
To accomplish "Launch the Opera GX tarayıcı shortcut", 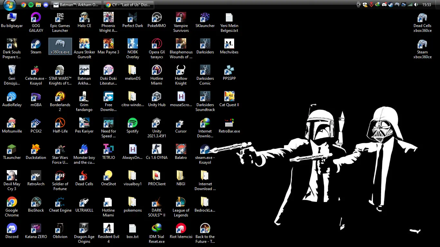I will pos(157,49).
